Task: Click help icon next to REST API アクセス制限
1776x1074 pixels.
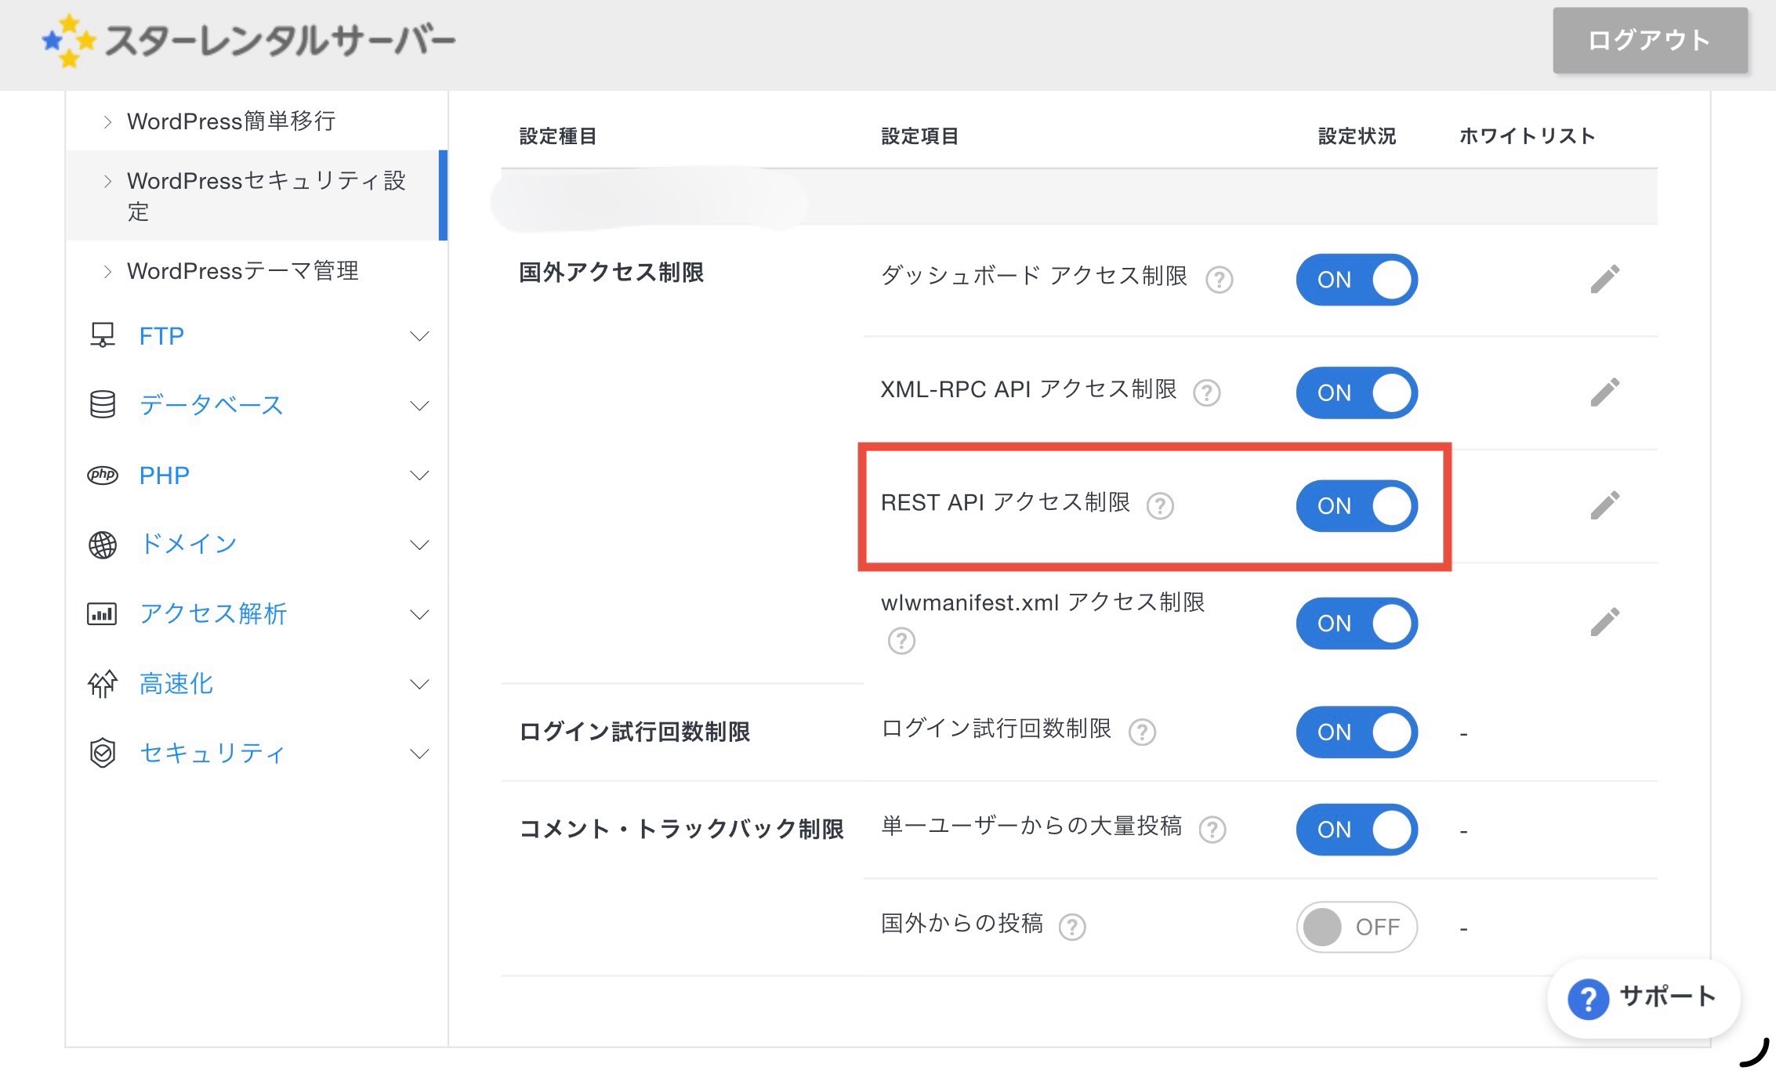Action: (x=1160, y=506)
